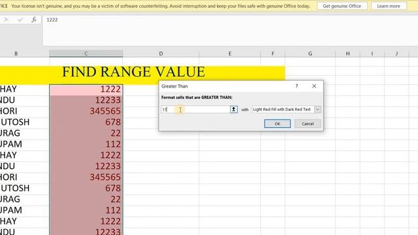The width and height of the screenshot is (418, 235).
Task: Close the Greater Than dialog
Action: tap(314, 86)
